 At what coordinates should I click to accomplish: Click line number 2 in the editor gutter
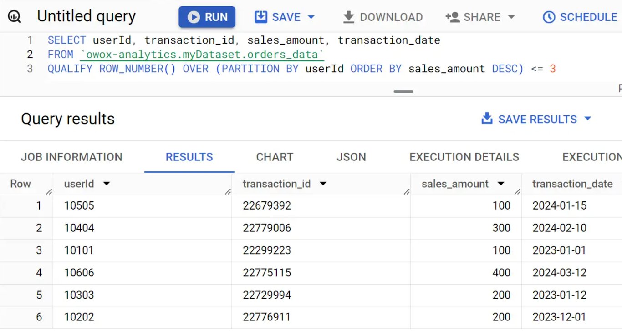click(x=30, y=55)
